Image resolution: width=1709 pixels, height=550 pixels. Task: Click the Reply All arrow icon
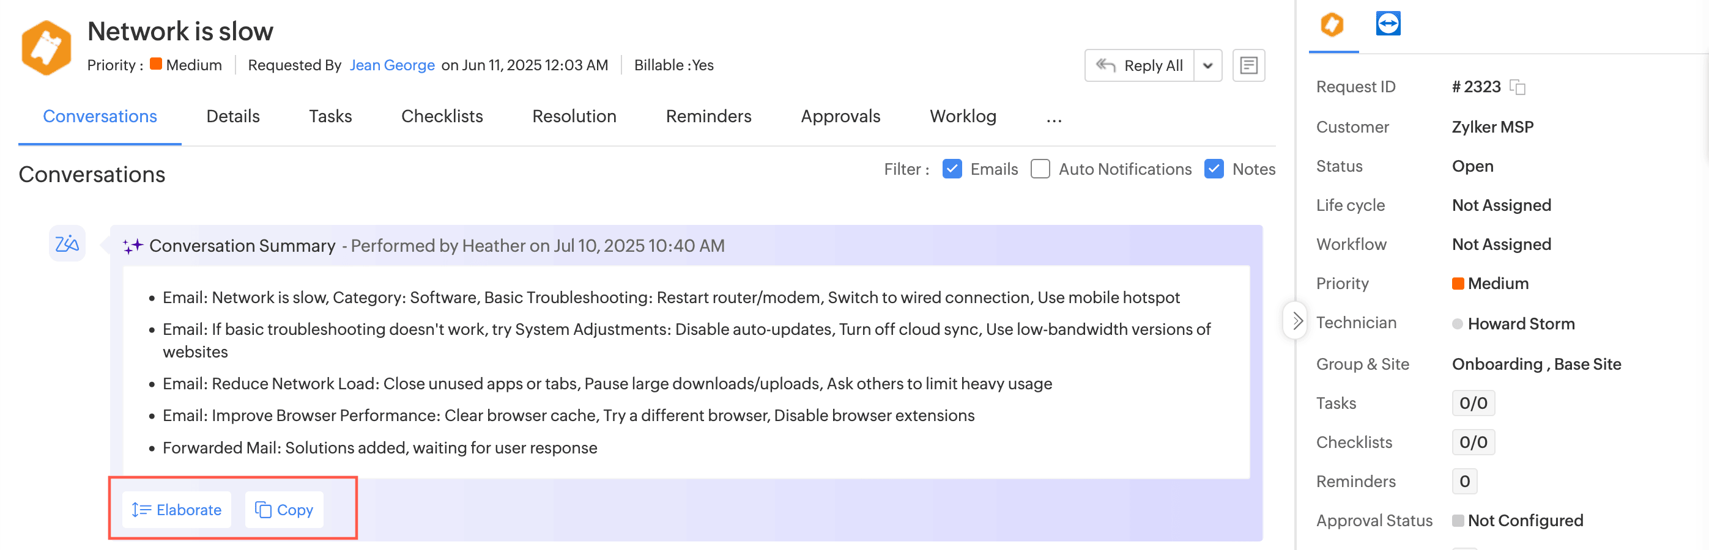[1105, 65]
